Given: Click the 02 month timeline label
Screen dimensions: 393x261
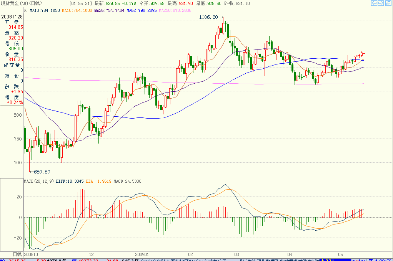Looking at the screenshot, I should click(190, 254).
